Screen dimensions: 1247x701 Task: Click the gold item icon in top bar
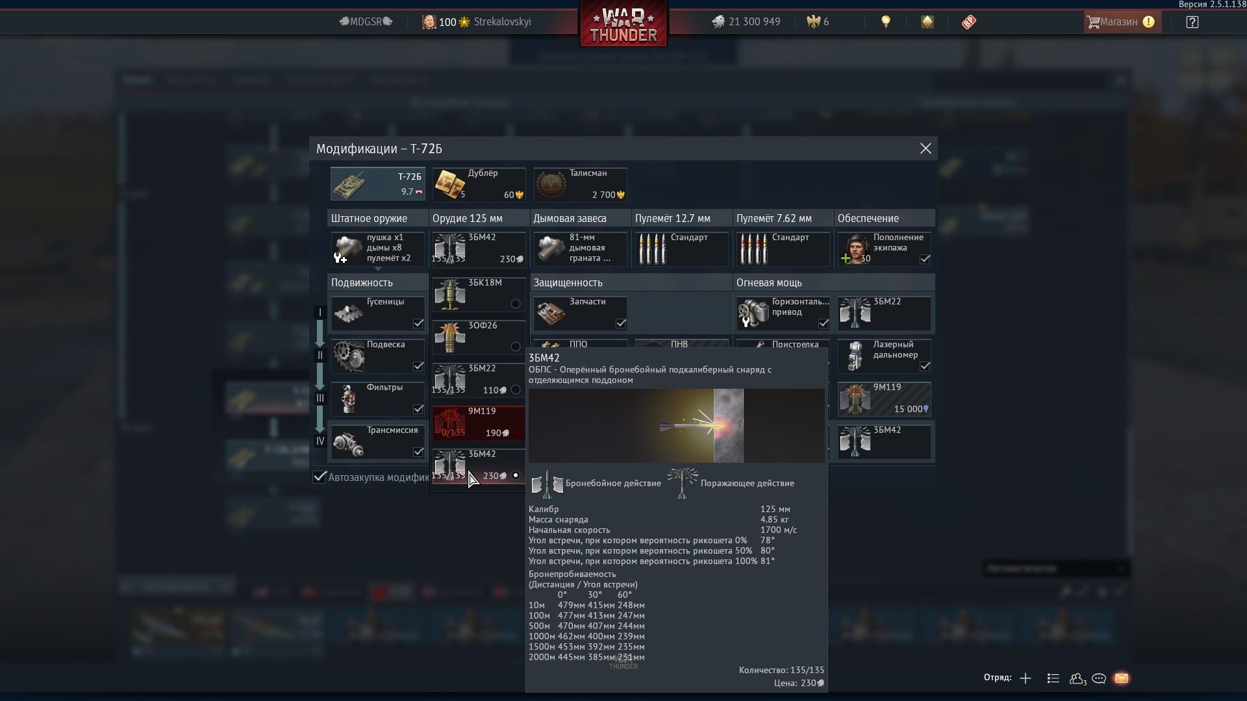[x=927, y=22]
